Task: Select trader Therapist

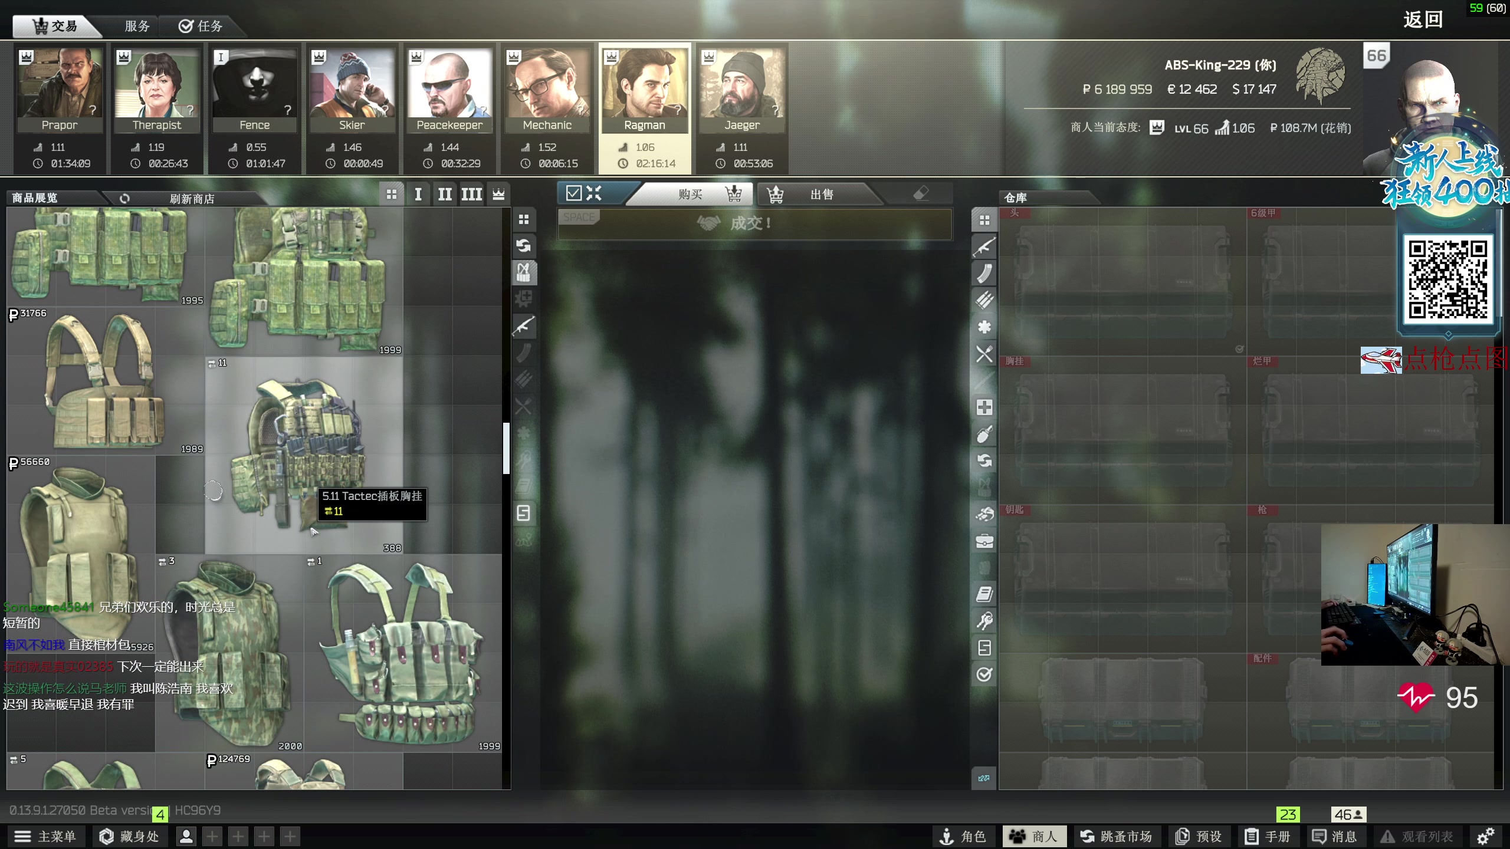Action: (x=157, y=109)
